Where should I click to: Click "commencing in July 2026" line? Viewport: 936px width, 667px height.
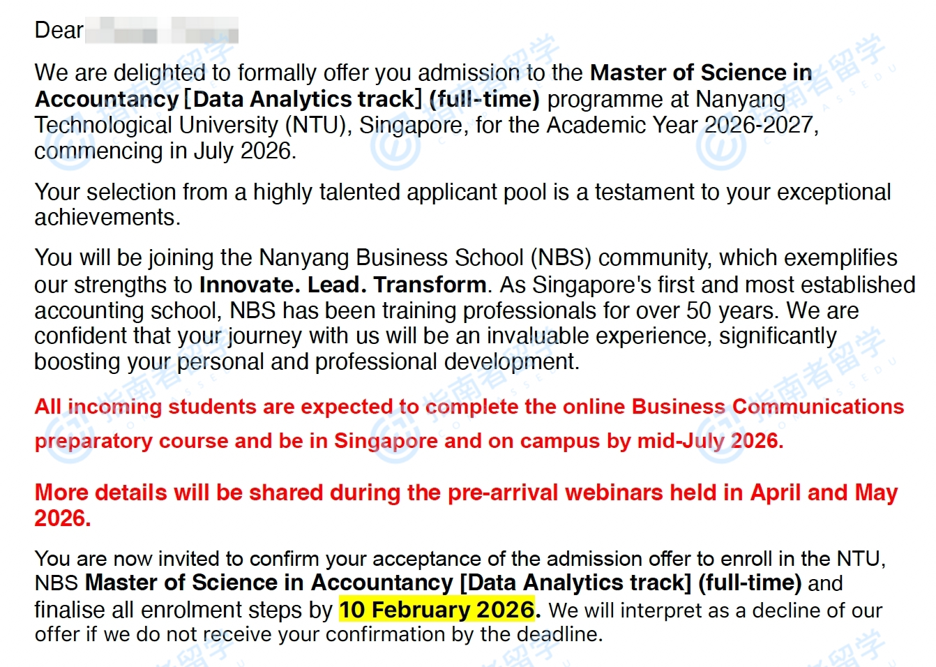click(165, 151)
